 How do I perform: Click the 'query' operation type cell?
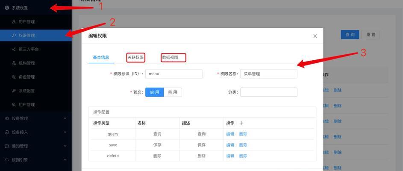click(x=113, y=134)
